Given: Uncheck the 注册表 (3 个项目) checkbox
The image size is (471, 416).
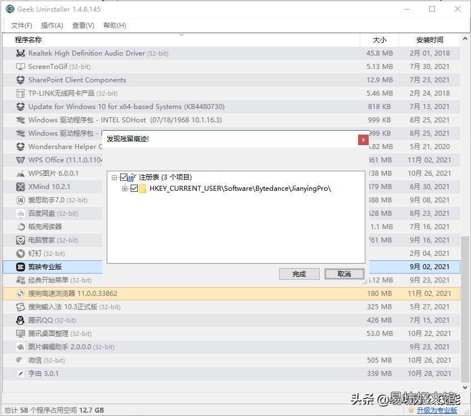Looking at the screenshot, I should point(123,177).
